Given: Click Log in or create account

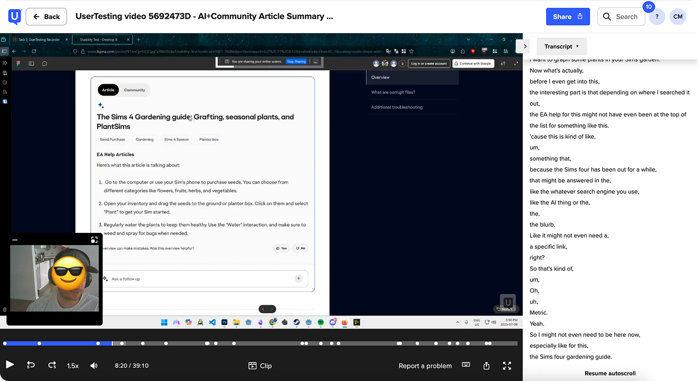Looking at the screenshot, I should pyautogui.click(x=429, y=63).
